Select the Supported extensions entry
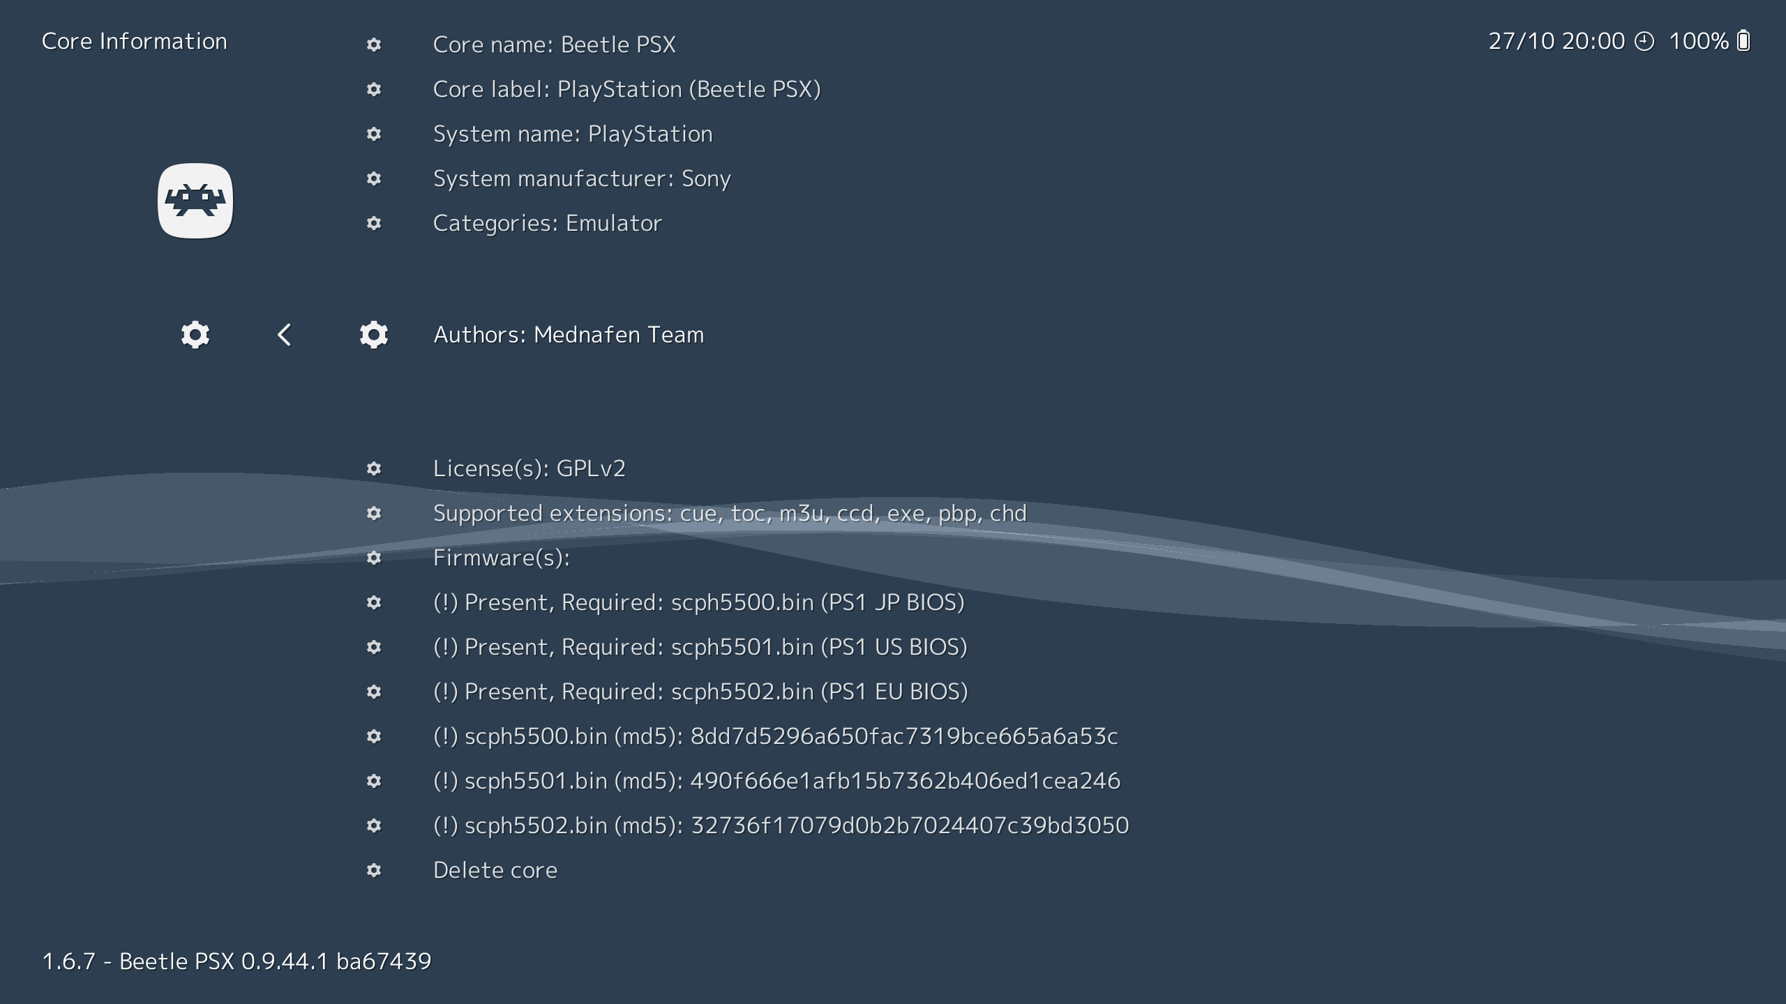Screen dimensions: 1786x1004 pyautogui.click(x=730, y=513)
